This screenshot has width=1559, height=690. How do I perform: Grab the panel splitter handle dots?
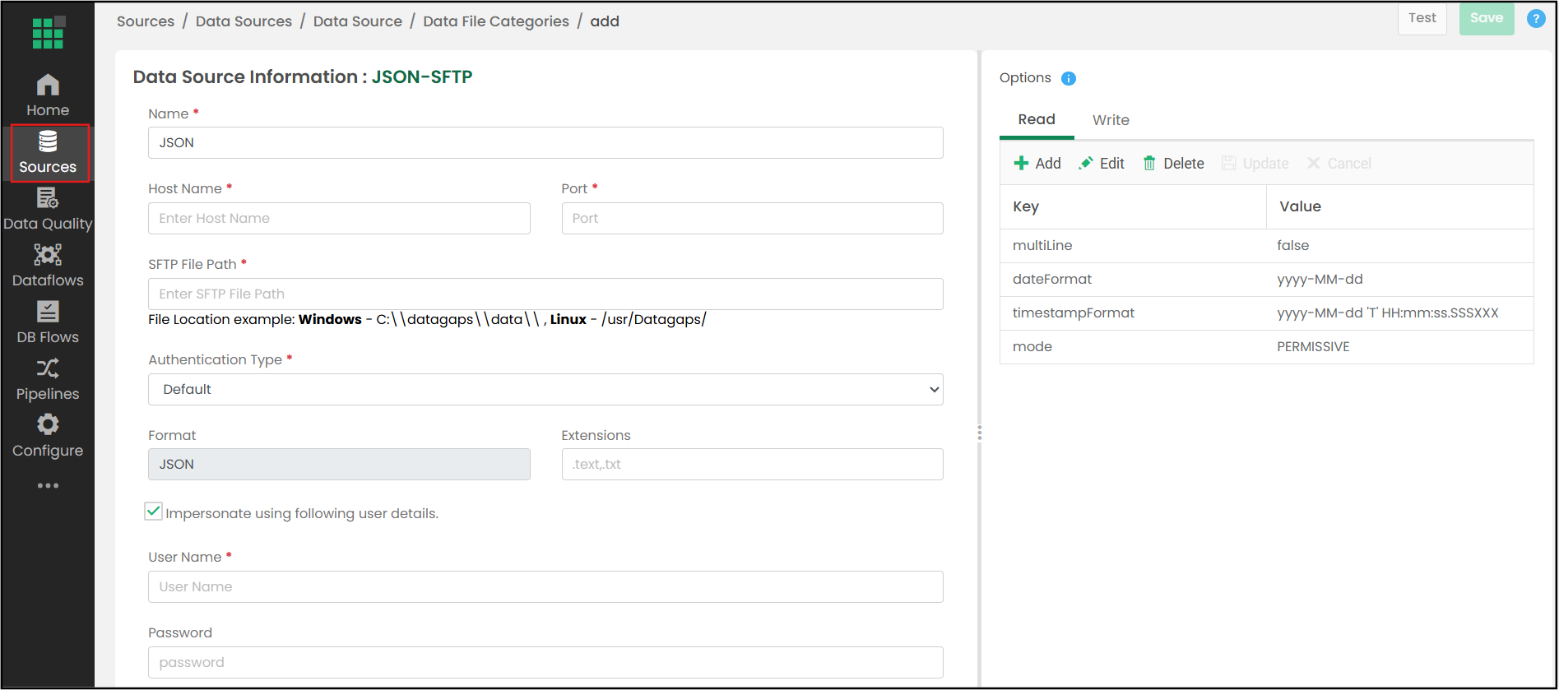point(979,433)
